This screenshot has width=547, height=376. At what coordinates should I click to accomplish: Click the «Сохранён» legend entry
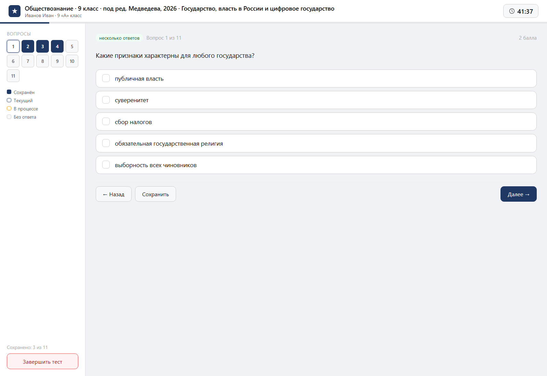pyautogui.click(x=21, y=92)
